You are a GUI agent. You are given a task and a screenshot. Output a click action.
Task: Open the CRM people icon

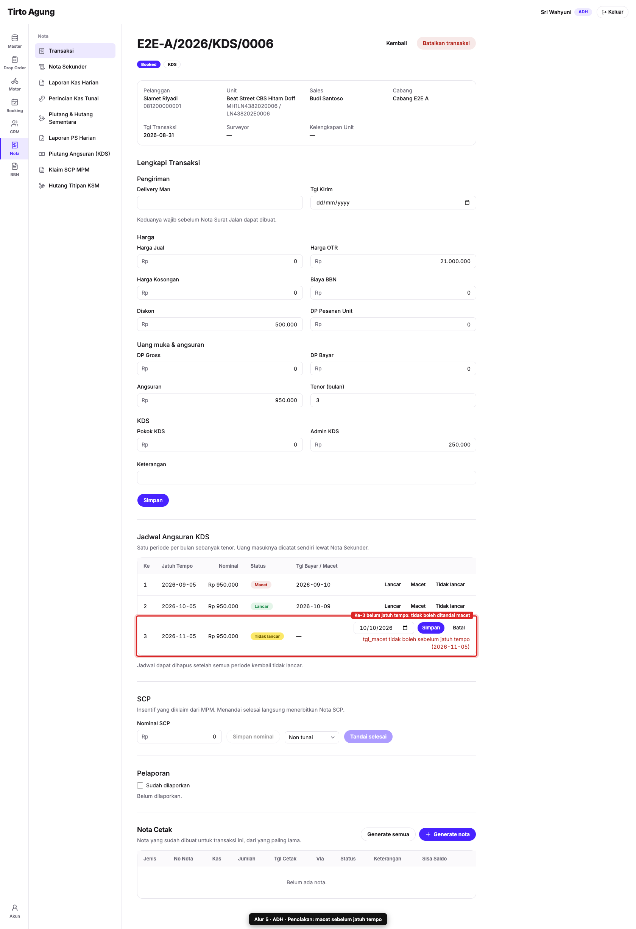coord(14,123)
